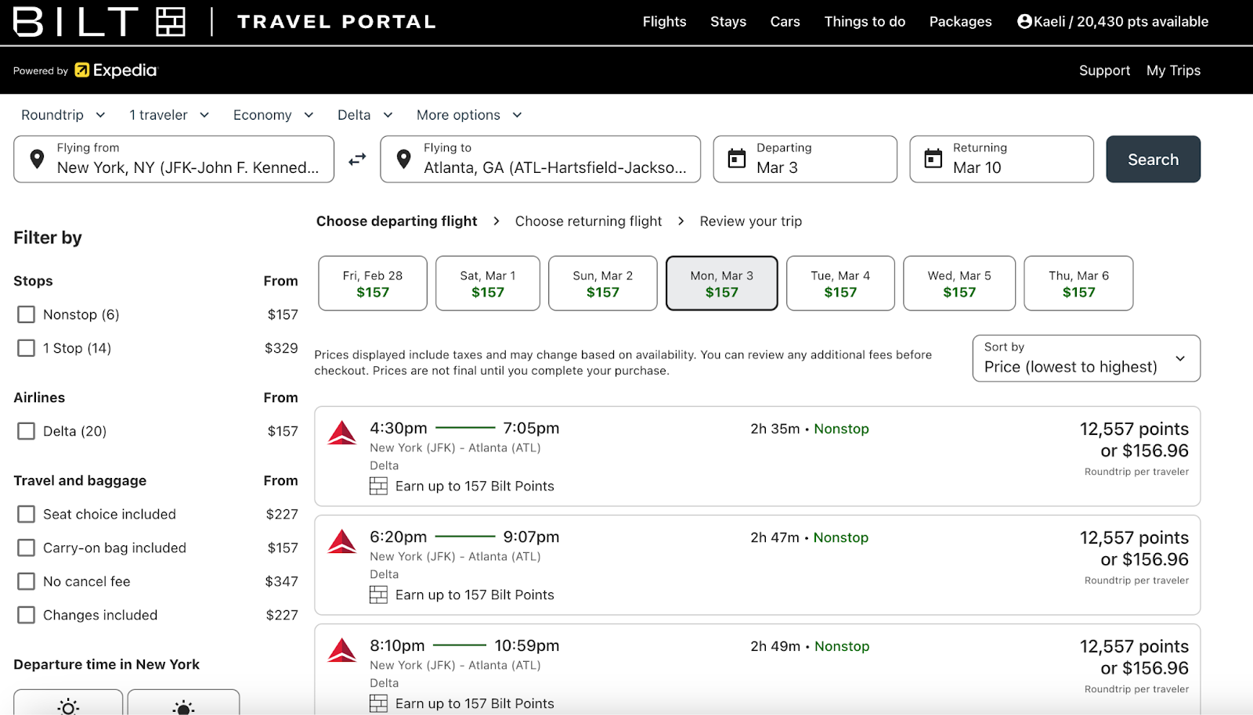Click the Flying from location pin icon
This screenshot has width=1253, height=715.
click(x=37, y=159)
